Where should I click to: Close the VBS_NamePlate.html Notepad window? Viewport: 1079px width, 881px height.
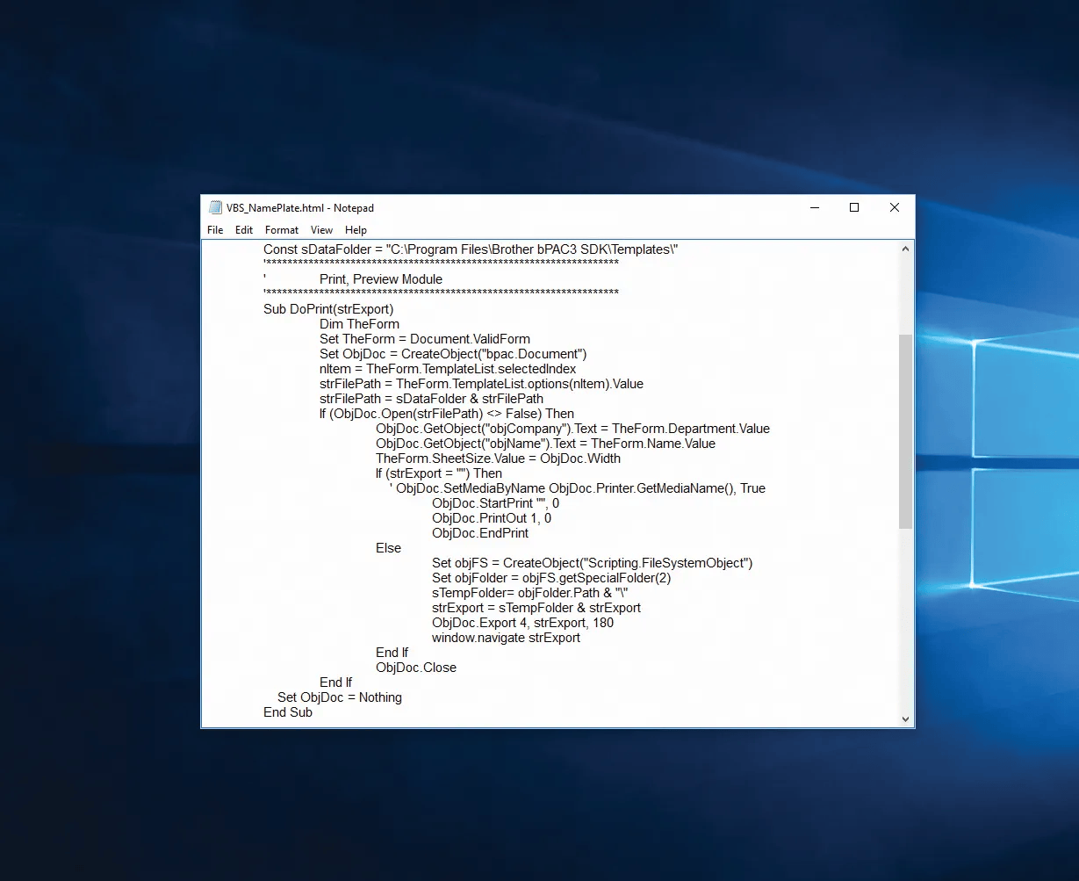coord(895,208)
